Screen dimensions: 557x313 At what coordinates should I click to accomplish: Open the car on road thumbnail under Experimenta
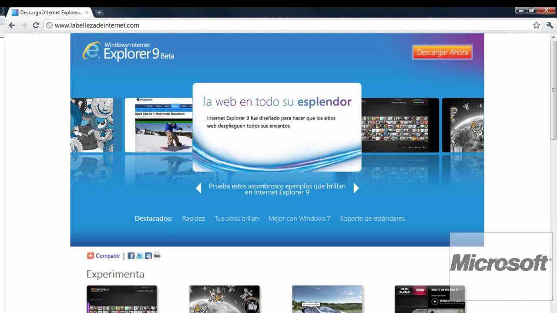pos(327,299)
